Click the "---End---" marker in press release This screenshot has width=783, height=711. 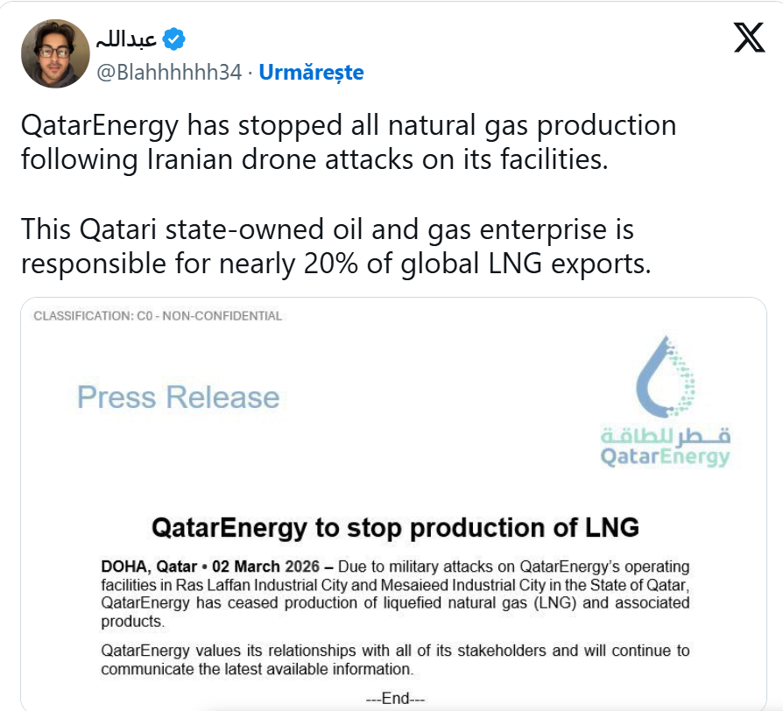(x=395, y=698)
